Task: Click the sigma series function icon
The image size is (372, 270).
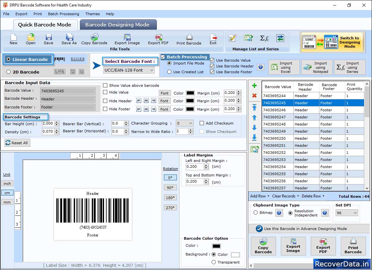Action: [x=264, y=38]
